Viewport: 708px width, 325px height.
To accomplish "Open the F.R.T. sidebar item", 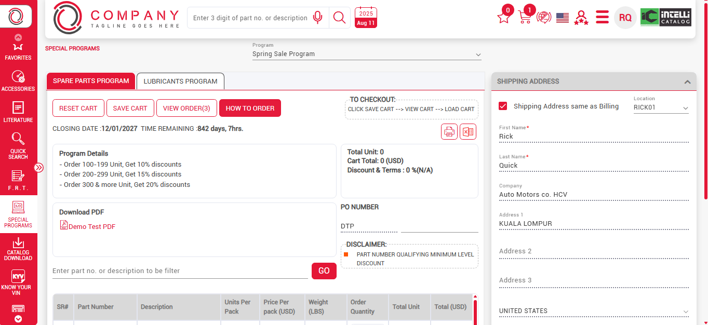I will [18, 180].
